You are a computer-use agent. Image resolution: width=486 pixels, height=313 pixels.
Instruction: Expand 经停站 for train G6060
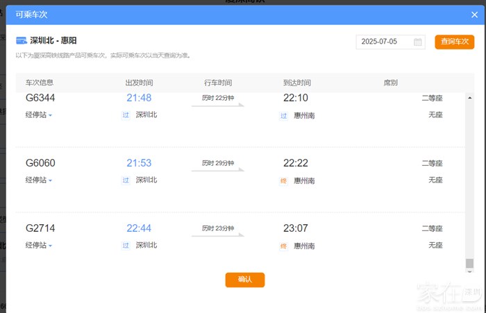click(39, 180)
